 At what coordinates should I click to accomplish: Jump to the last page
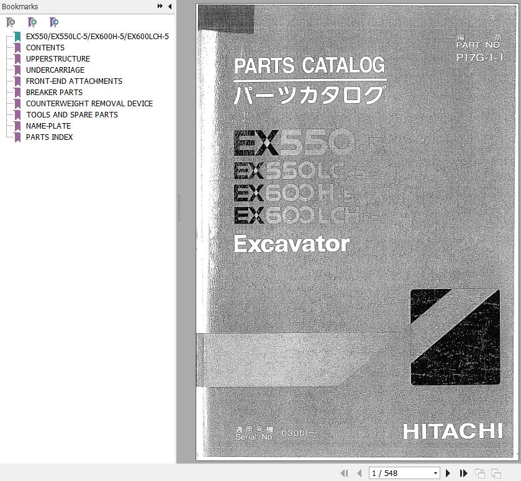(x=463, y=473)
